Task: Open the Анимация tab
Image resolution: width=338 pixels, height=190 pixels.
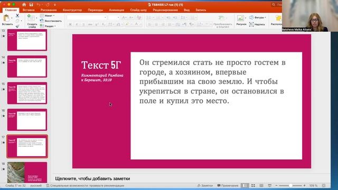Action: click(x=116, y=10)
